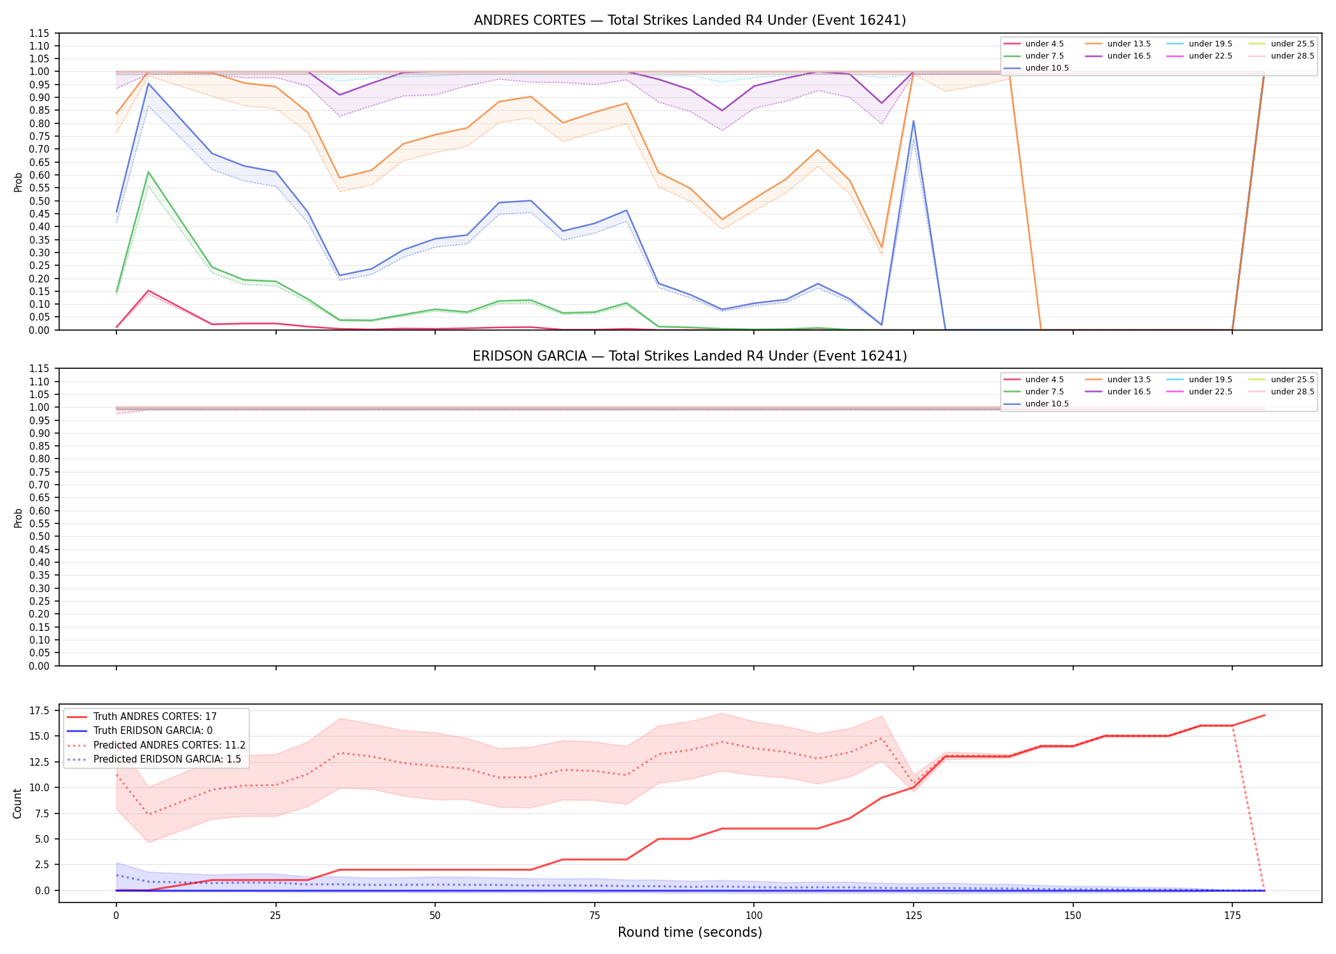Click the 'Count' y-axis label
The image size is (1336, 954).
17,803
